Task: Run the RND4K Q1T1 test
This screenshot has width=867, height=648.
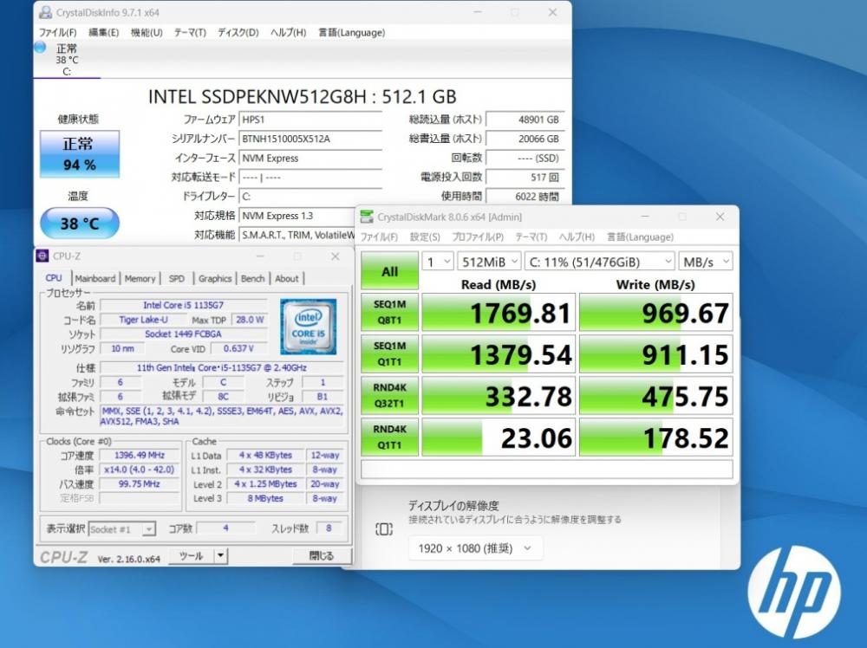Action: click(x=390, y=437)
